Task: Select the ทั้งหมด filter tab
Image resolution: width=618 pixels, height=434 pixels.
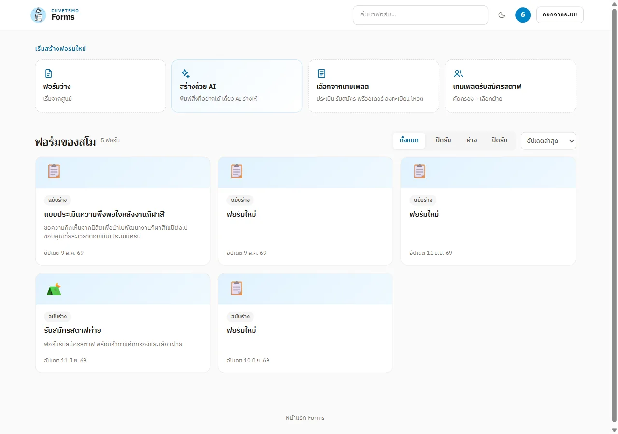Action: (x=409, y=140)
